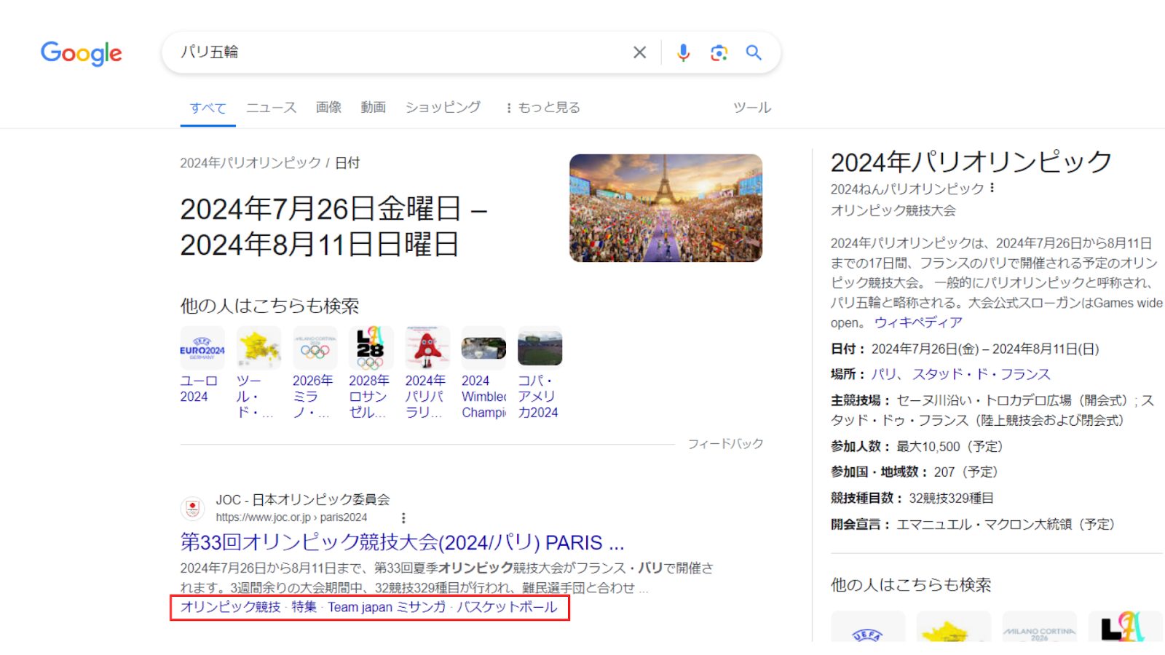
Task: Open the Team japan ミサンガ sitelink
Action: 387,607
